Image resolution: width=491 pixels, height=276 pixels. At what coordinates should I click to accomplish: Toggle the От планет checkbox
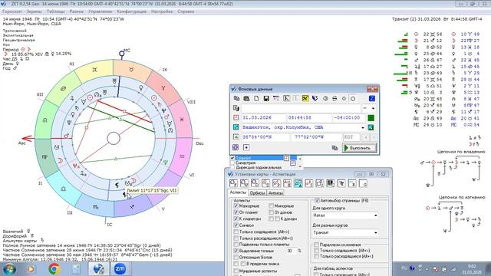tap(236, 212)
